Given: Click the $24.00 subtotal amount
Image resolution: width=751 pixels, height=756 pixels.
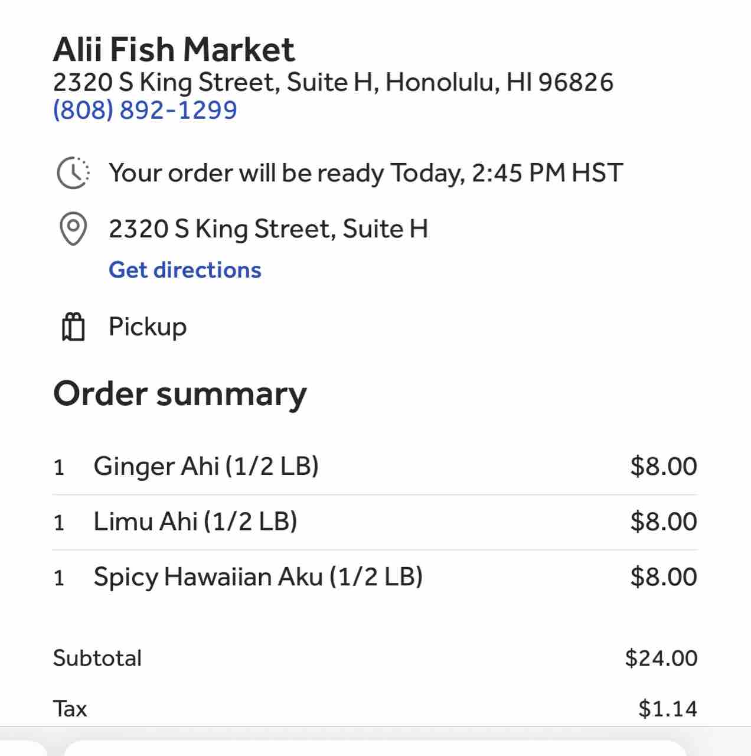Looking at the screenshot, I should (x=661, y=658).
